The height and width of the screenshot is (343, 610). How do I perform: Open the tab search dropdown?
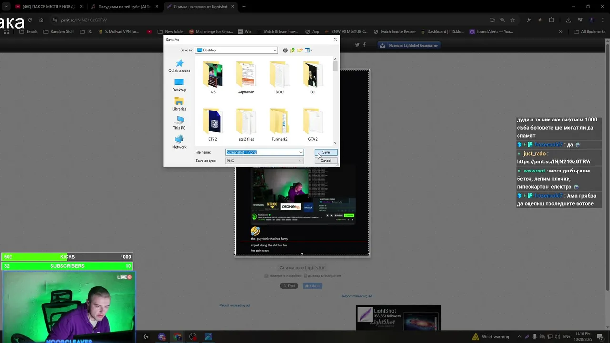point(6,7)
